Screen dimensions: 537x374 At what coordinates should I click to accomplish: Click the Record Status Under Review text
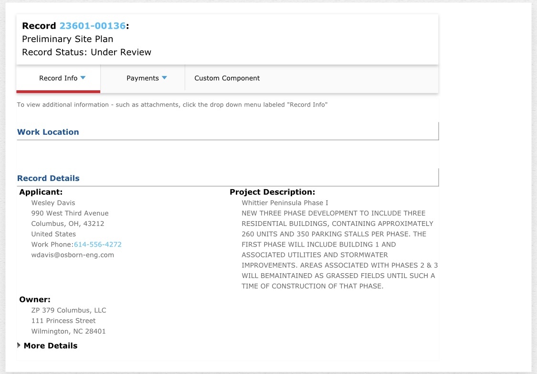click(87, 52)
